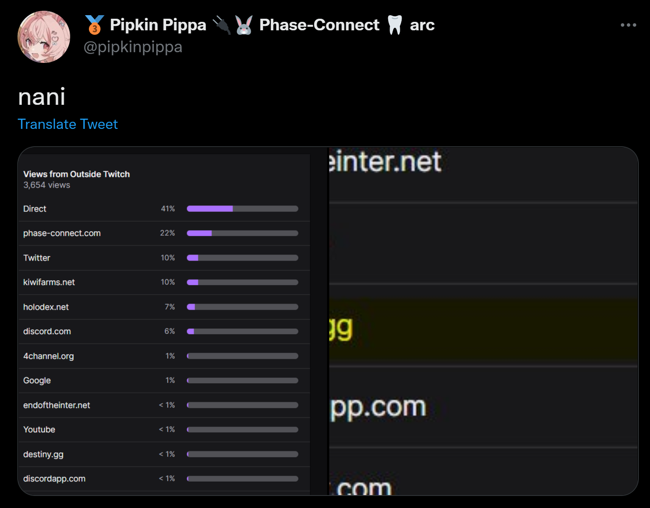
Task: Click the tweet text 'nani'
Action: 42,96
